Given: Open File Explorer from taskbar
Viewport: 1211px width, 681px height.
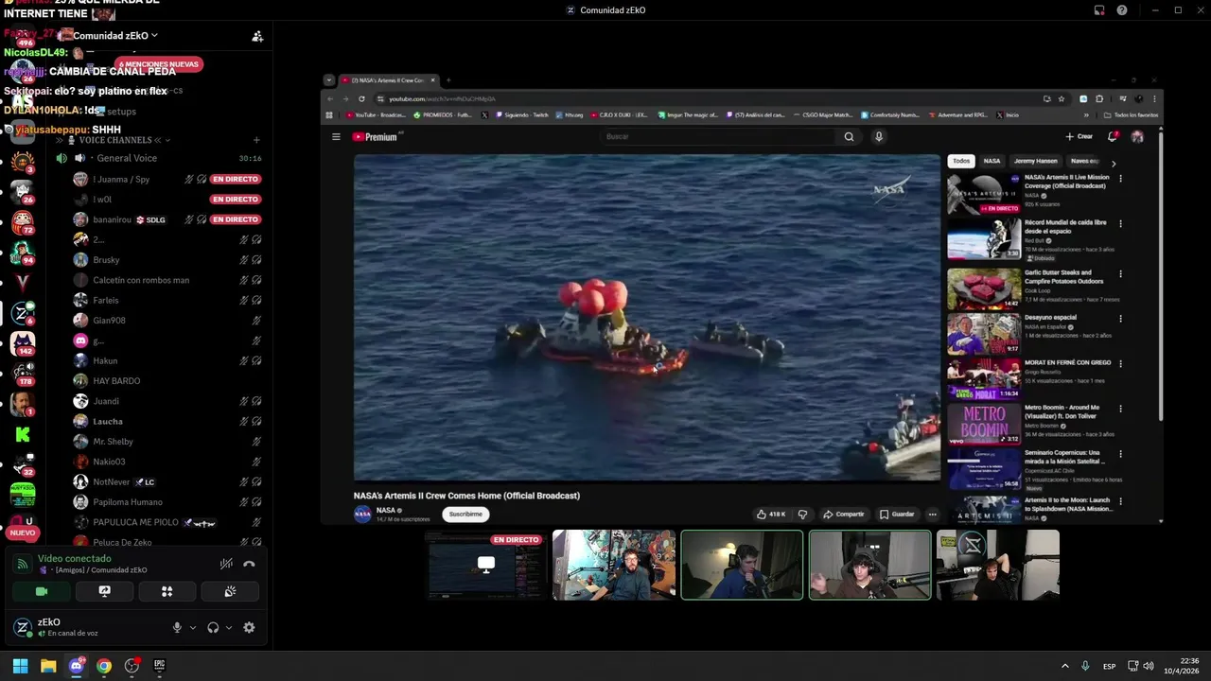Looking at the screenshot, I should click(48, 666).
